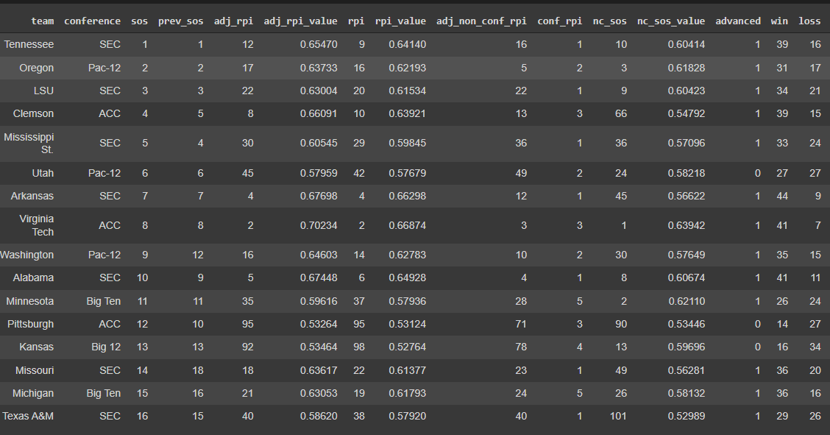Viewport: 830px width, 435px height.
Task: Select the Pittsburgh team cell
Action: coord(31,324)
